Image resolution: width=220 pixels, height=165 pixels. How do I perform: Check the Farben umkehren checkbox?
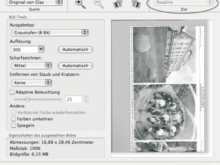[14, 119]
